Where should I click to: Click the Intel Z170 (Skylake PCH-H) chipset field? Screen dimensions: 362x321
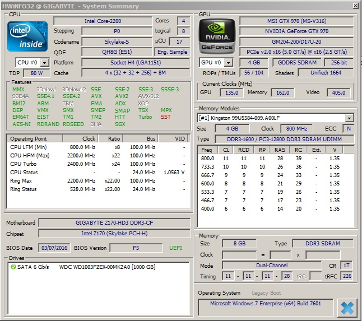pos(114,233)
